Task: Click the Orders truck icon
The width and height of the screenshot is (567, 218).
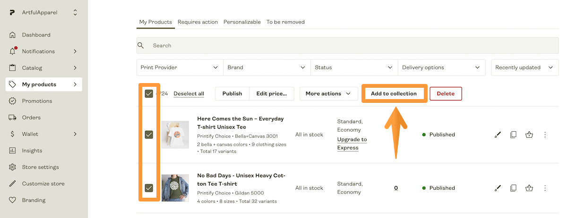Action: click(12, 117)
